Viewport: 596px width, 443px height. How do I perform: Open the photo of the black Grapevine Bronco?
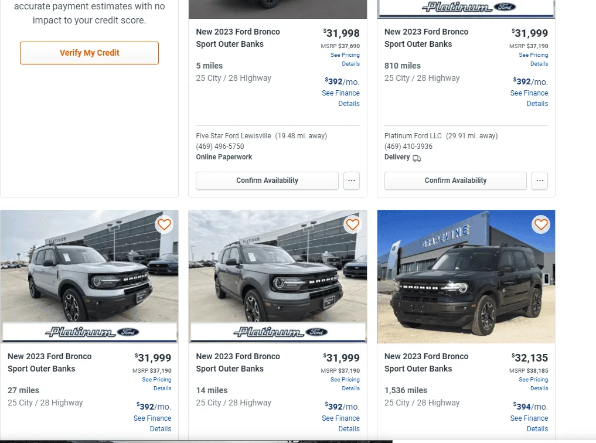coord(466,277)
